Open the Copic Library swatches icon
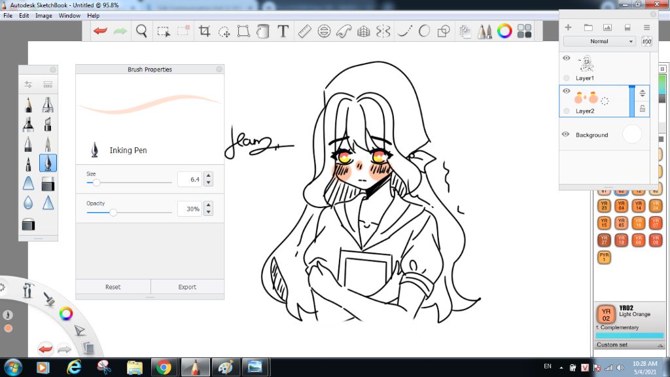Viewport: 670px width, 377px height. pos(524,31)
